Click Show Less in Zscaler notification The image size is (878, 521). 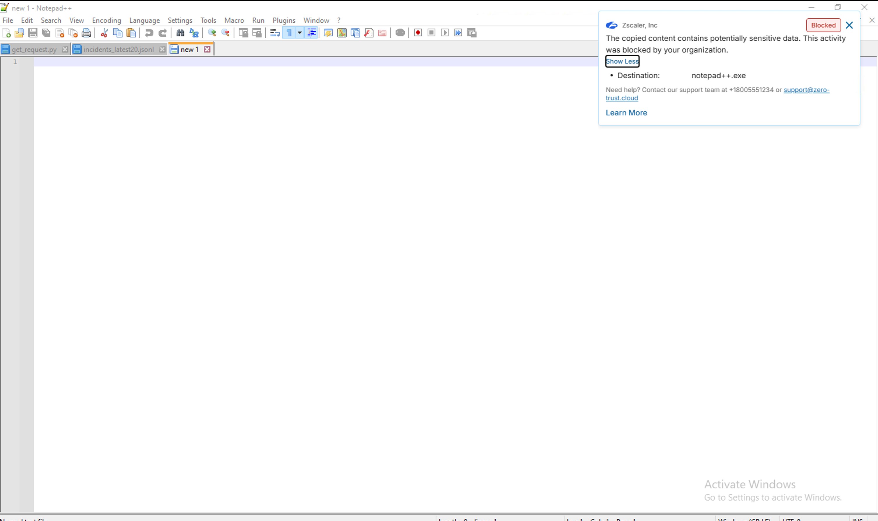(x=622, y=61)
